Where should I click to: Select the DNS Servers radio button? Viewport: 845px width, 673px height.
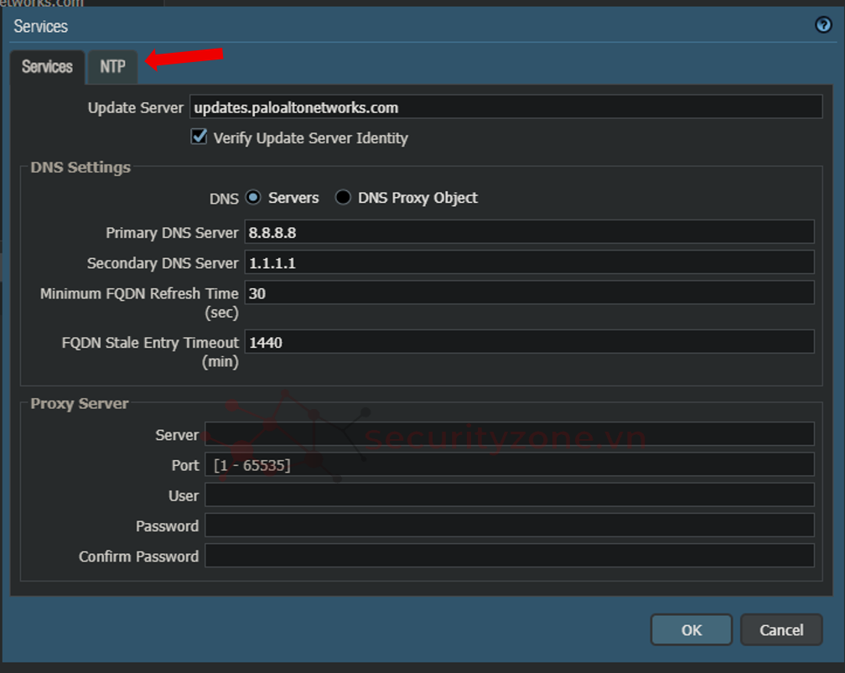pyautogui.click(x=254, y=198)
